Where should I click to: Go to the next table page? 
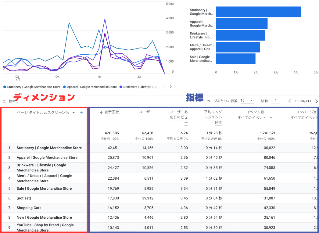[316, 101]
